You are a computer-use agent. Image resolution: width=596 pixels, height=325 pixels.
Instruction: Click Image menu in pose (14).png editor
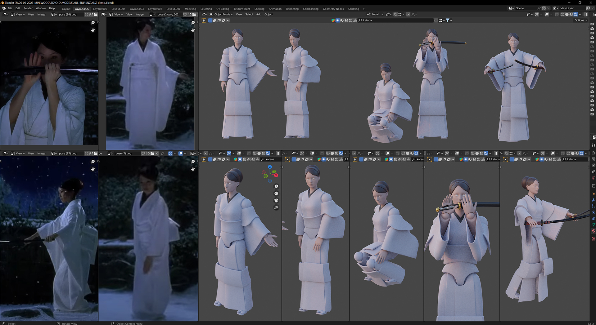coord(41,14)
